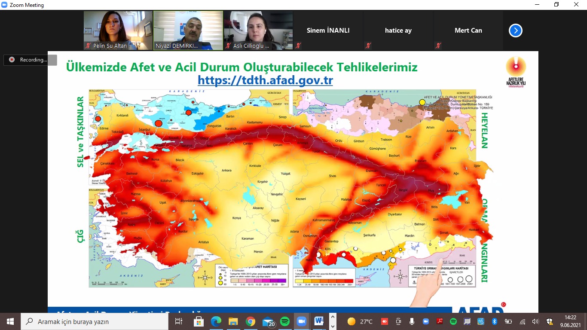Click the tdth.afad.gov.tr link on the slide
This screenshot has width=587, height=330.
[x=265, y=80]
